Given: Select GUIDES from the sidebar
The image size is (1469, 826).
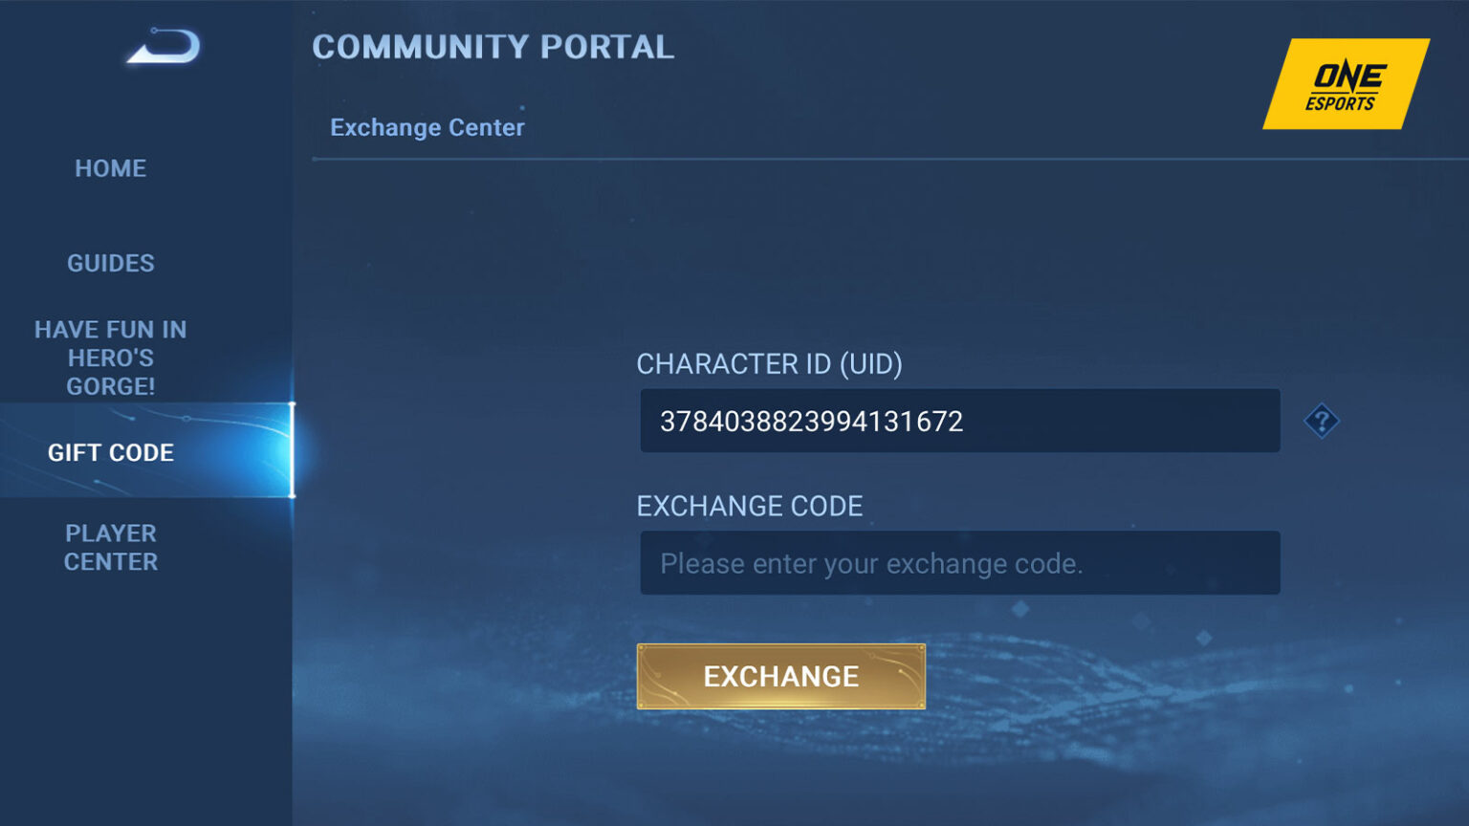Looking at the screenshot, I should 110,263.
